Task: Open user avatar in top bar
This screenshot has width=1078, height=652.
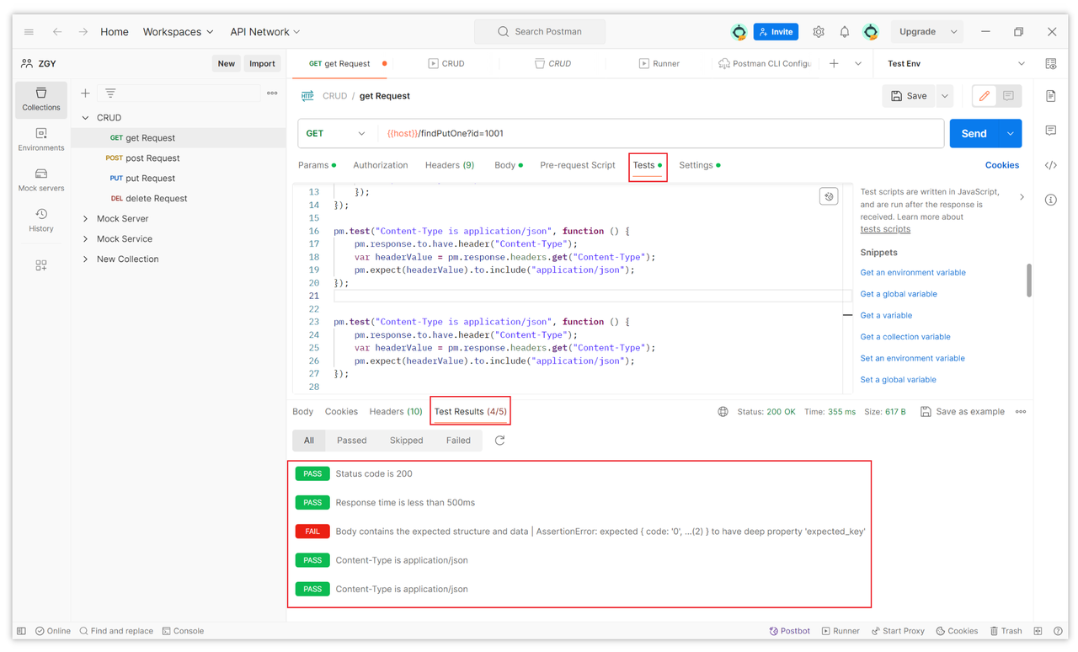Action: click(x=871, y=32)
